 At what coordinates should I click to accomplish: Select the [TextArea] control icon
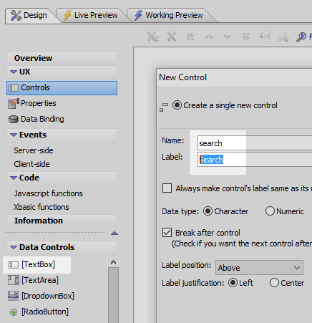click(14, 280)
